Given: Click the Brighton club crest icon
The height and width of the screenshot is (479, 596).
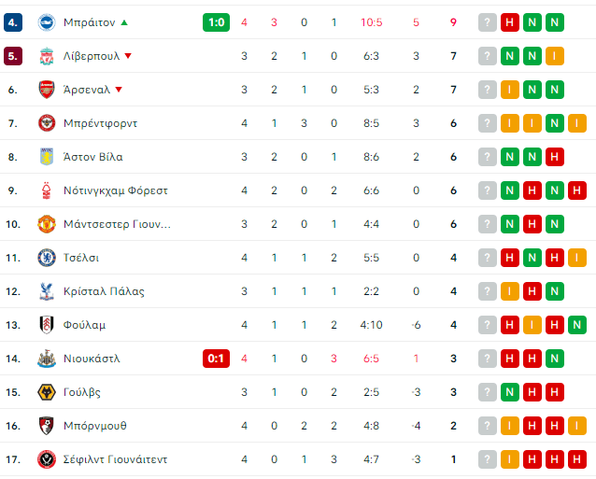Looking at the screenshot, I should click(47, 22).
